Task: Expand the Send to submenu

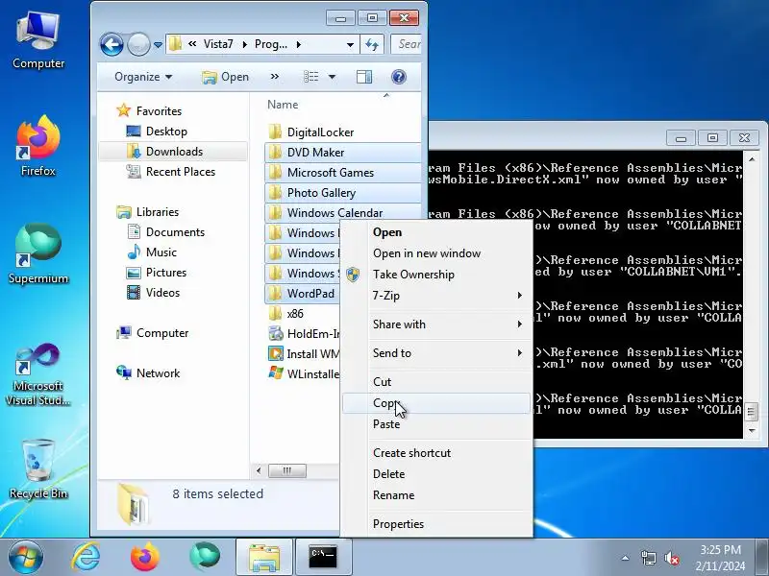Action: (x=436, y=353)
